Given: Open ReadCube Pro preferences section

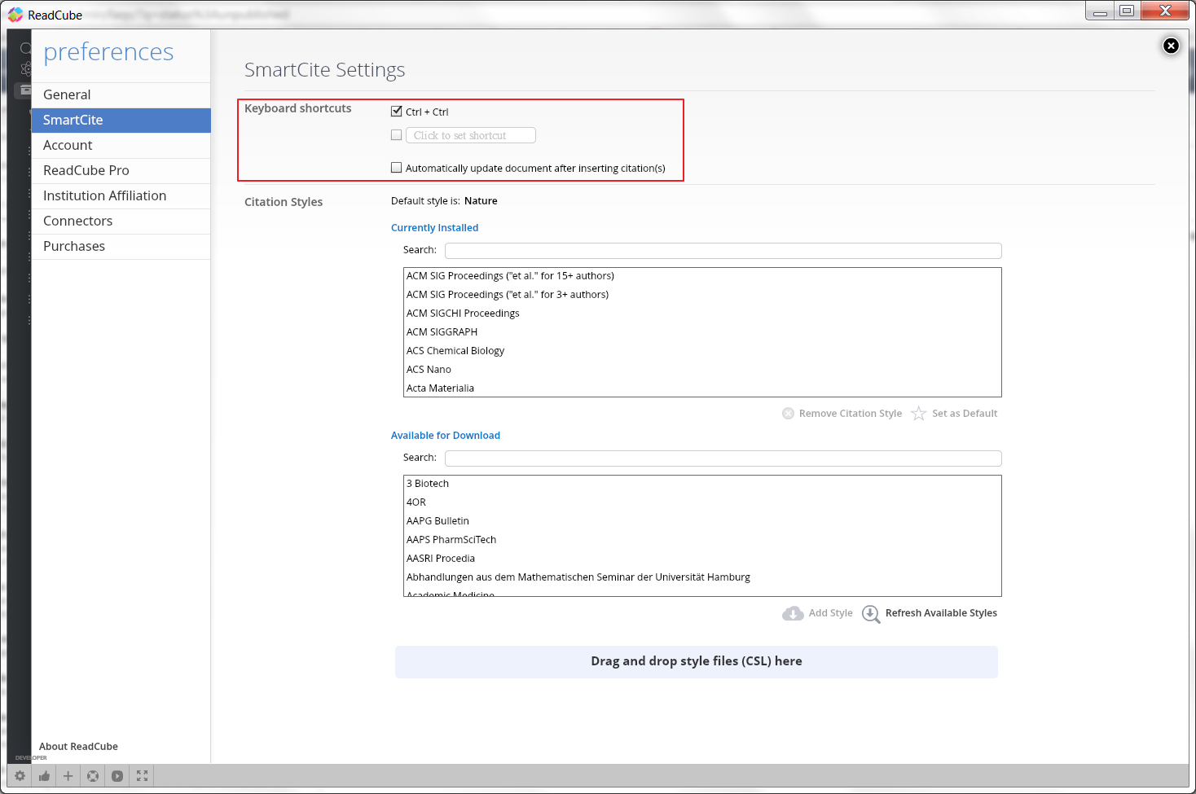Looking at the screenshot, I should pyautogui.click(x=121, y=170).
